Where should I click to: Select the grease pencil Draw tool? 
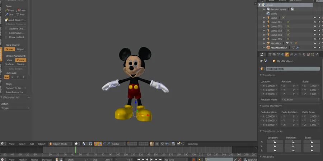10,10
